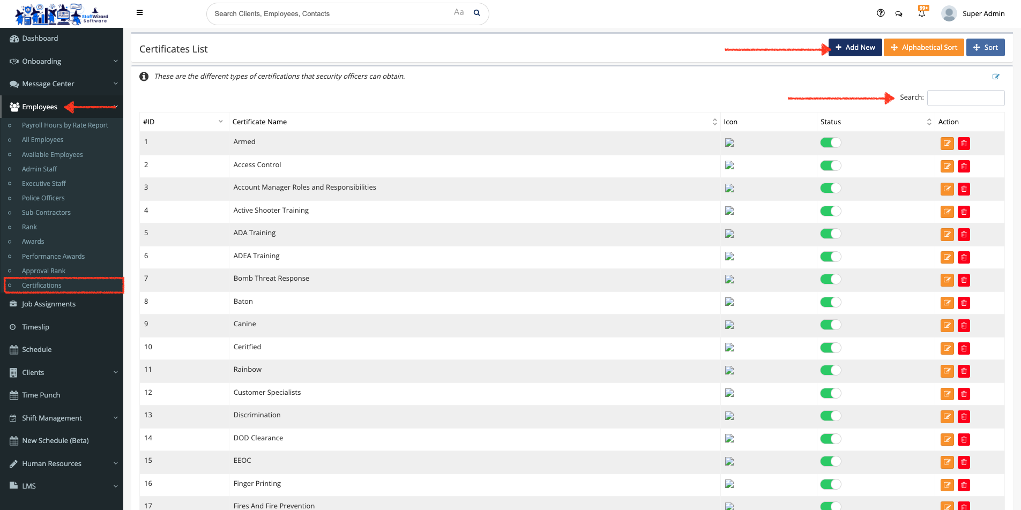
Task: Focus the certificates table Search field
Action: pyautogui.click(x=965, y=98)
